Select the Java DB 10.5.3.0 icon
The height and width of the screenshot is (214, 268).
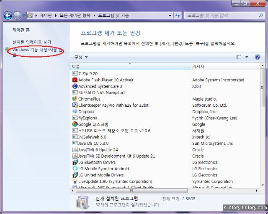[75, 143]
